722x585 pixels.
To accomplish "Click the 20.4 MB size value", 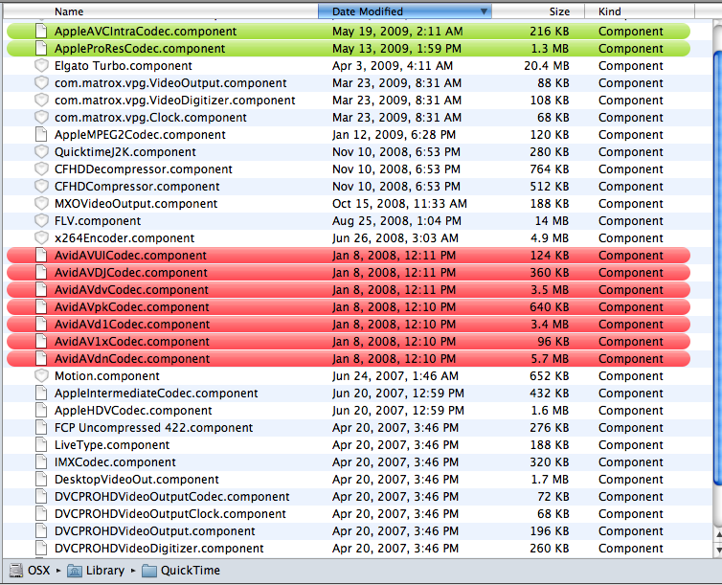I will tap(547, 66).
